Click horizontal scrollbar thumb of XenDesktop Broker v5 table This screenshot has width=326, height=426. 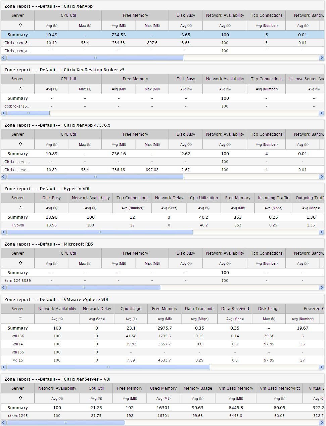pyautogui.click(x=28, y=113)
